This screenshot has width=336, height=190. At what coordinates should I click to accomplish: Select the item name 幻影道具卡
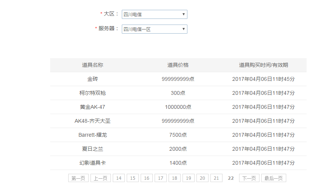click(92, 163)
